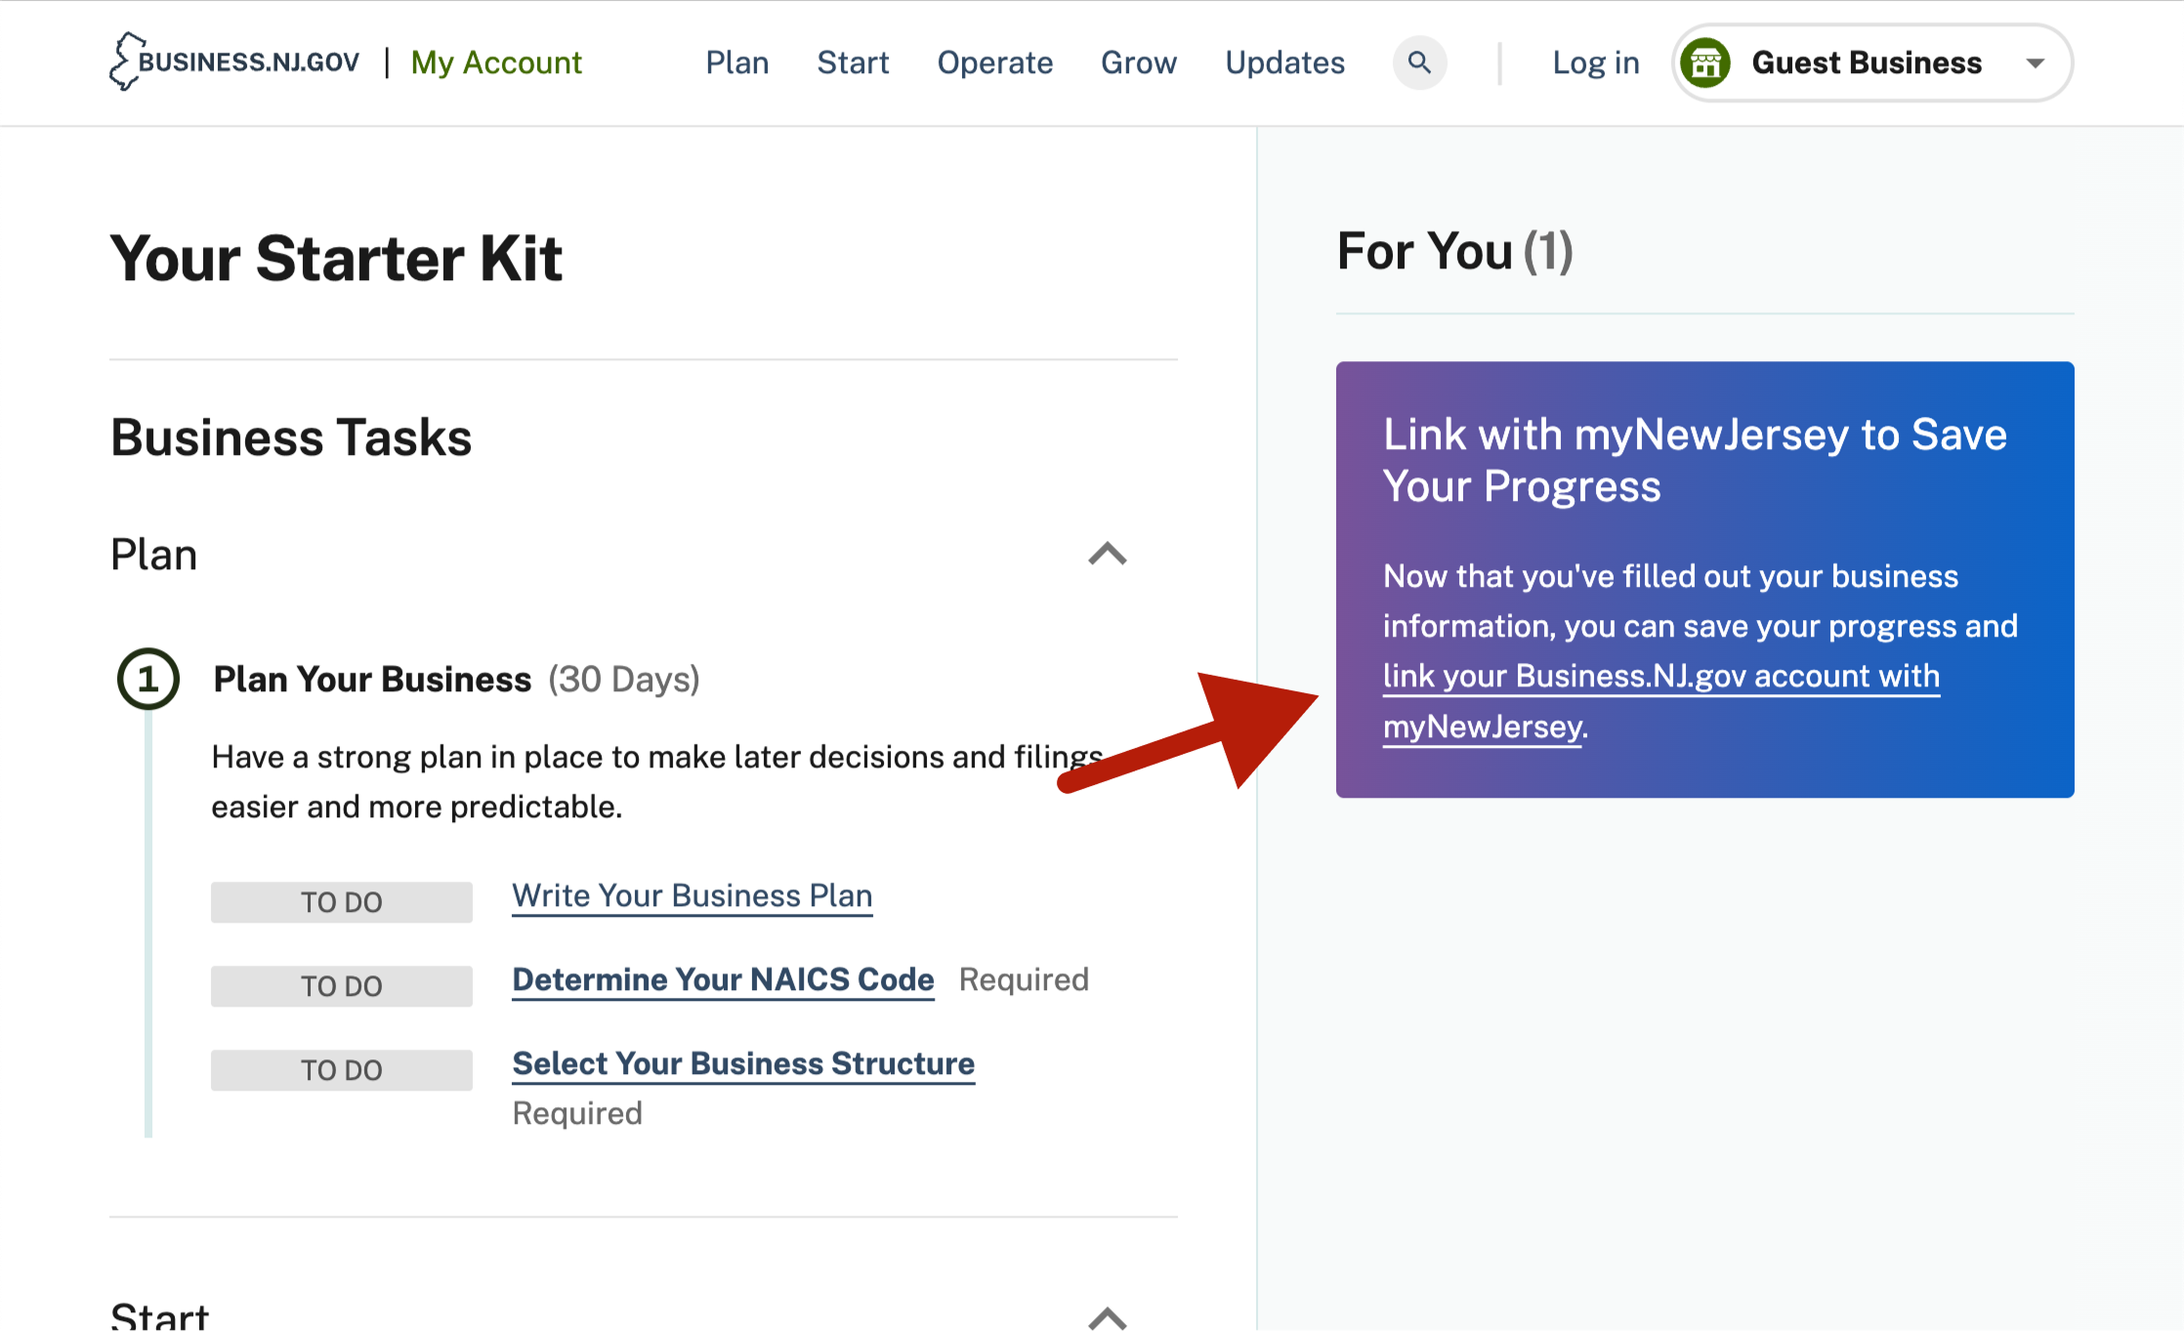Viewport: 2184px width, 1331px height.
Task: Click the (30 Days) duration text
Action: click(x=624, y=679)
